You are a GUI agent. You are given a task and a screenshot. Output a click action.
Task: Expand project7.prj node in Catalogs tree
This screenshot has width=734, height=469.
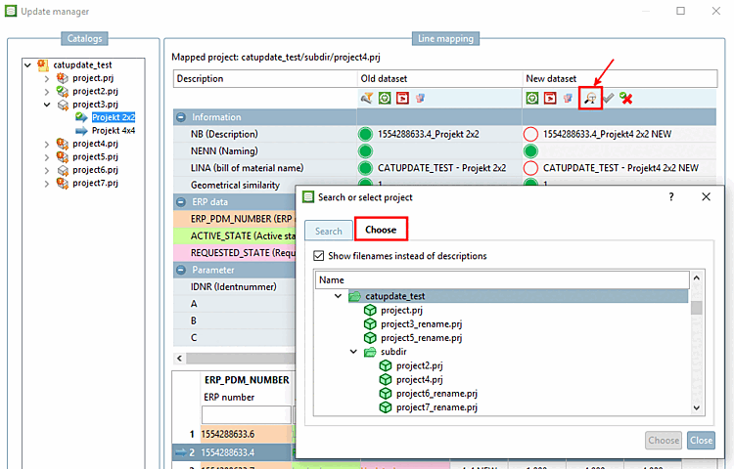[47, 183]
